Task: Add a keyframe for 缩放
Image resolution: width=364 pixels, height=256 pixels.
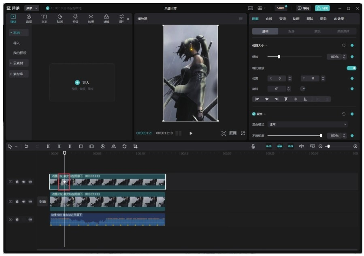Action: (352, 57)
